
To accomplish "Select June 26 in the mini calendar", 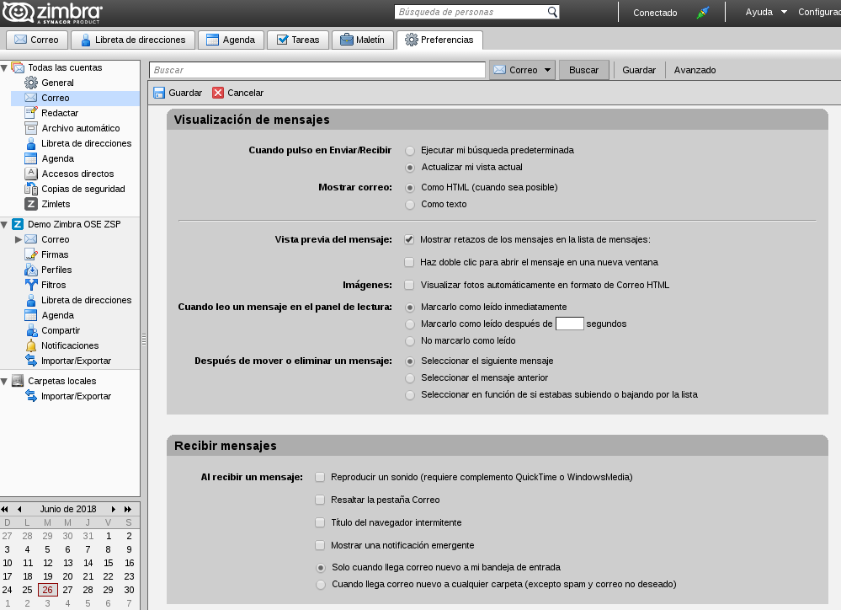I will click(x=47, y=590).
